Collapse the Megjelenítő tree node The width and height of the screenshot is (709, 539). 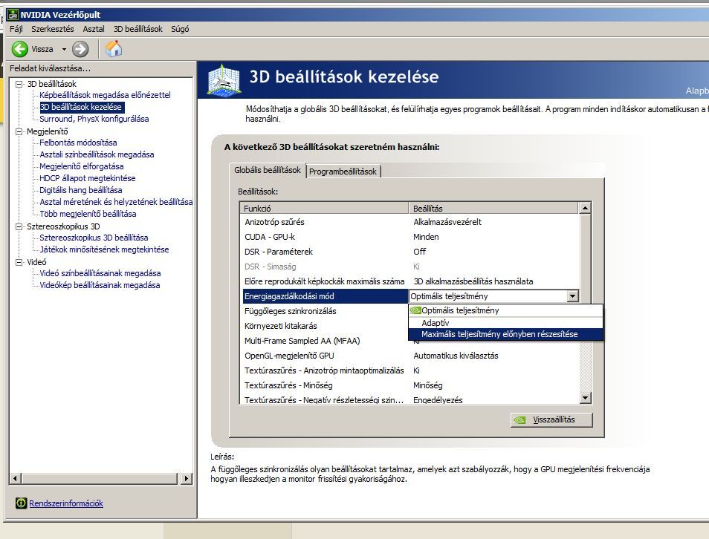[19, 131]
